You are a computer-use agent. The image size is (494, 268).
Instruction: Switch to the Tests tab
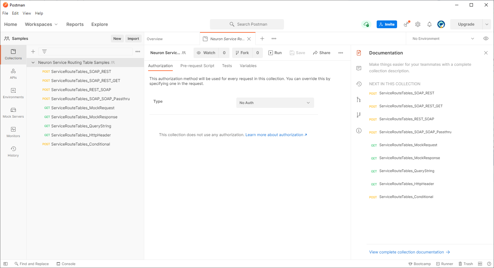click(x=227, y=66)
